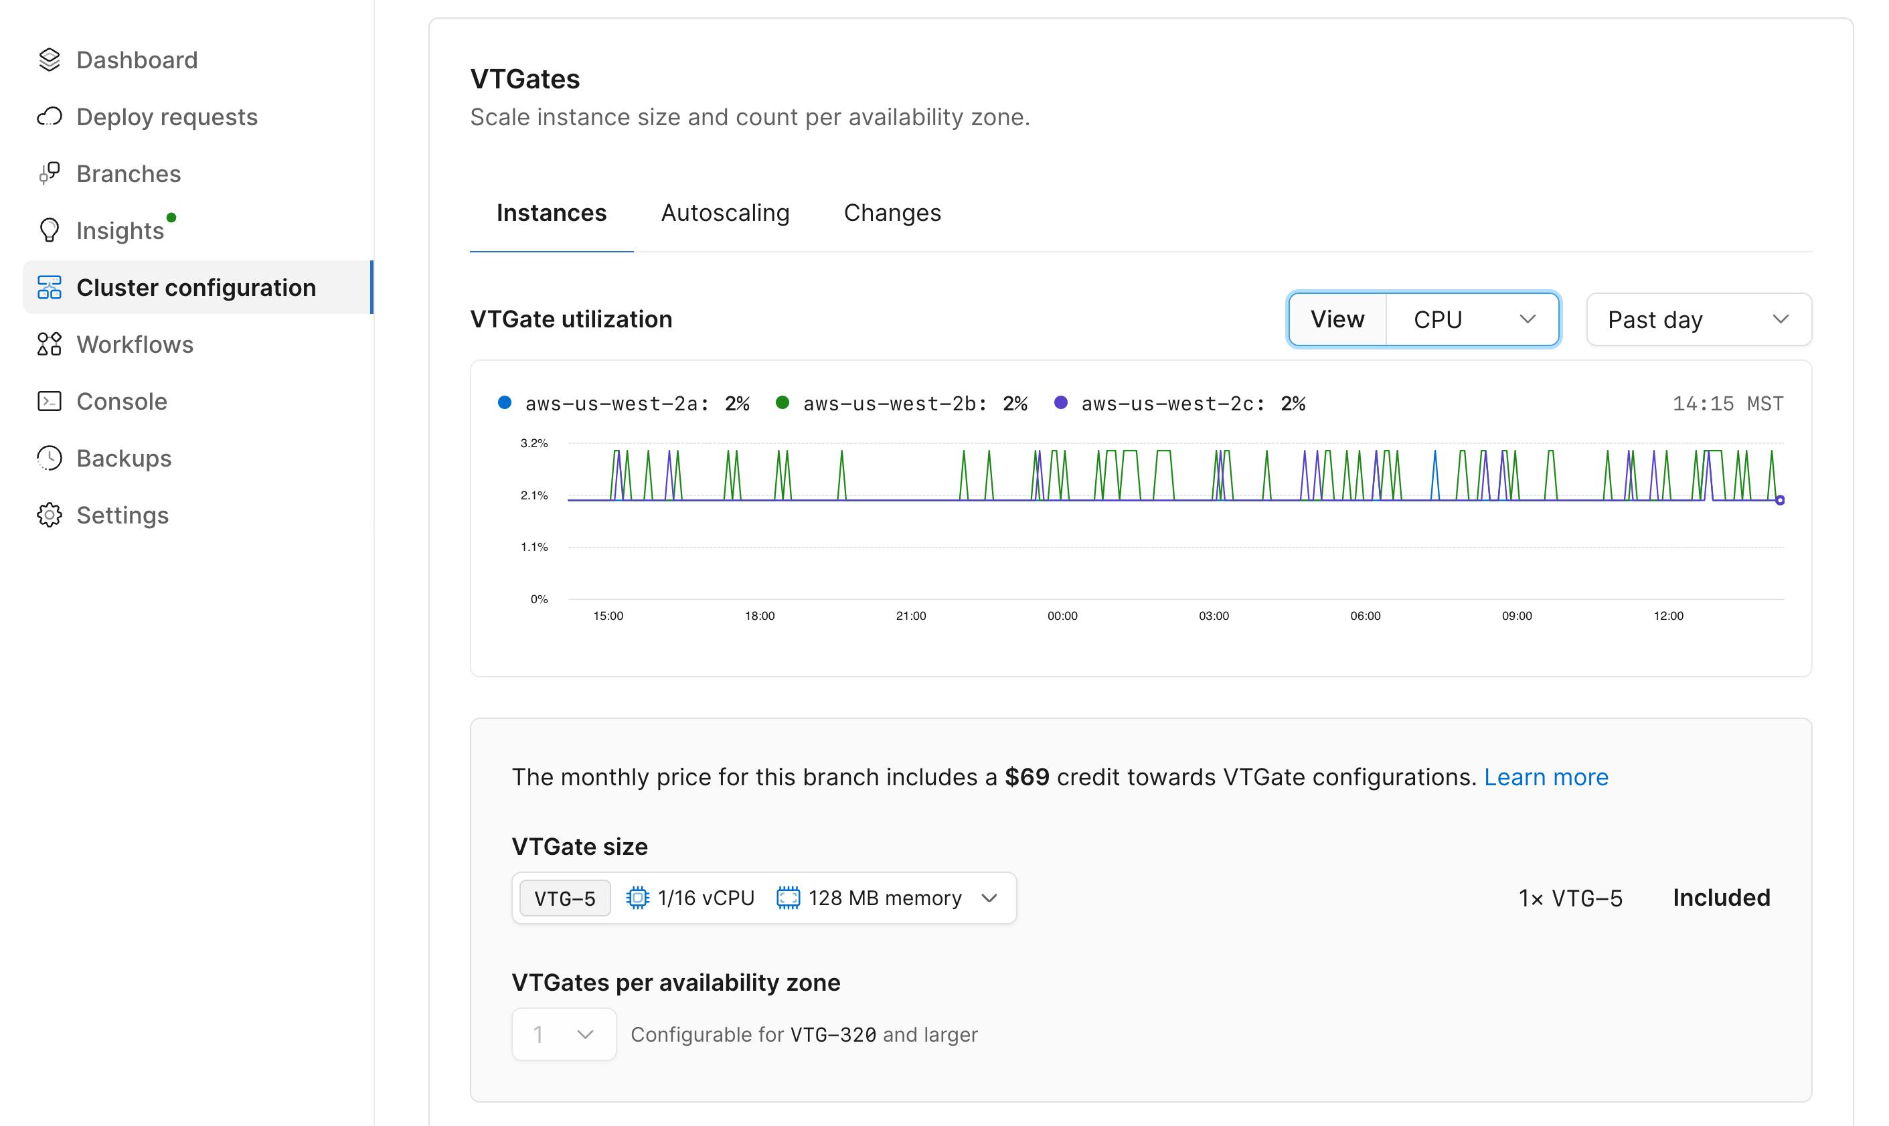The width and height of the screenshot is (1889, 1126).
Task: Click the Included price label
Action: [1722, 898]
